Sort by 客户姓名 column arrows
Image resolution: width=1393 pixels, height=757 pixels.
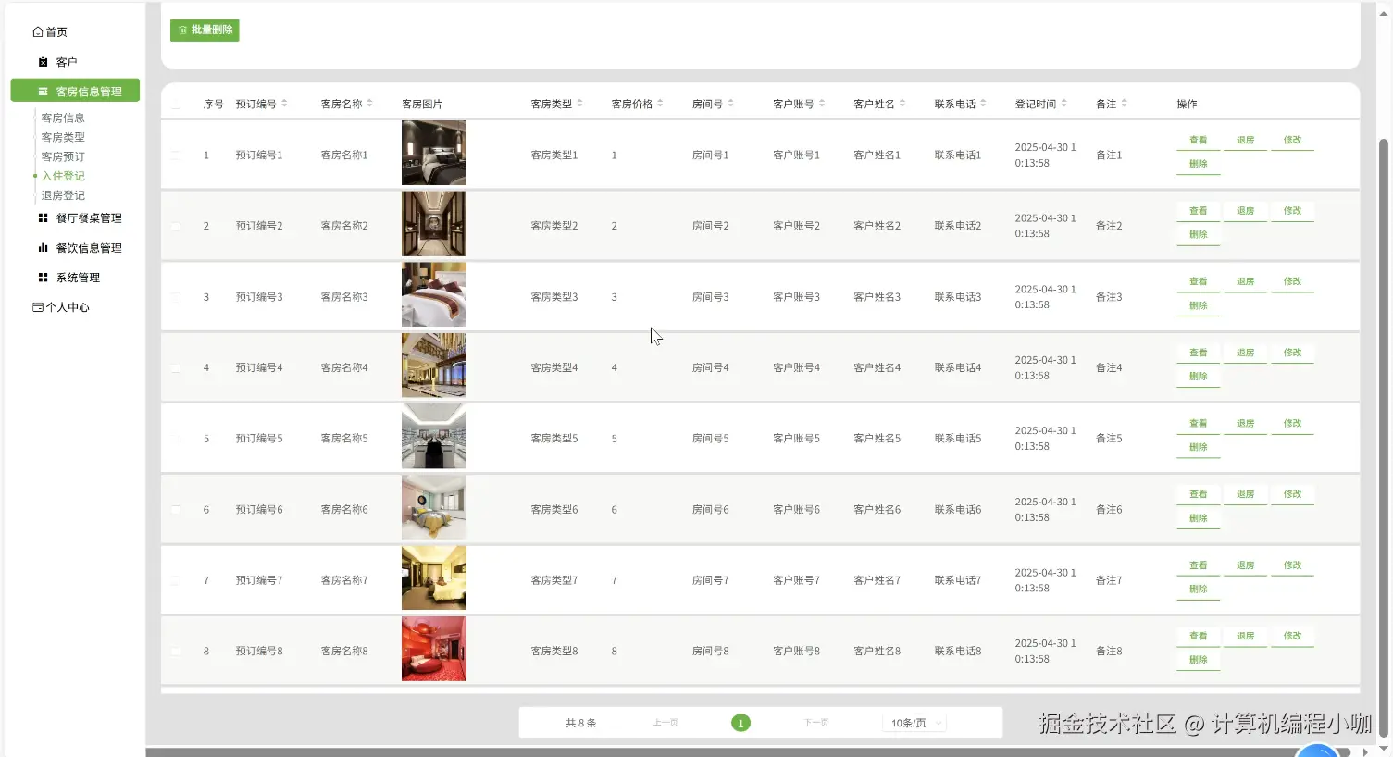[902, 104]
